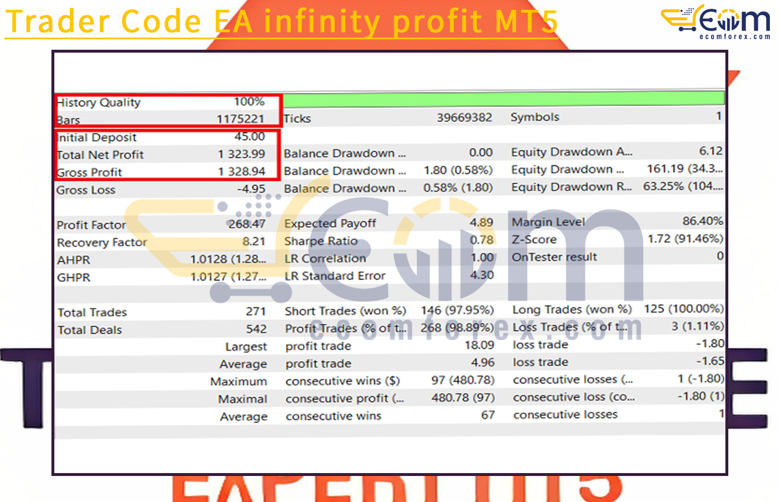This screenshot has width=778, height=502.
Task: Click the ecomforex.com logo in the header
Action: [716, 22]
